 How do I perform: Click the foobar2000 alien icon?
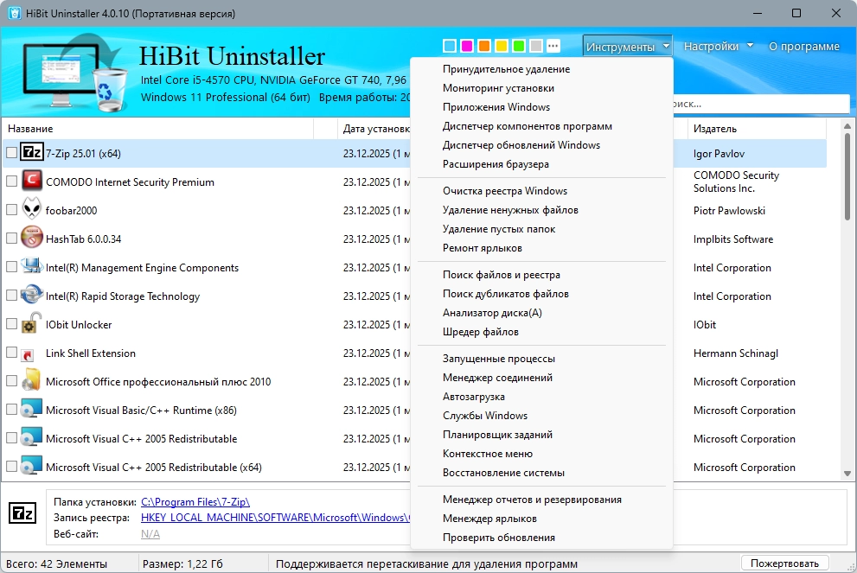click(32, 209)
